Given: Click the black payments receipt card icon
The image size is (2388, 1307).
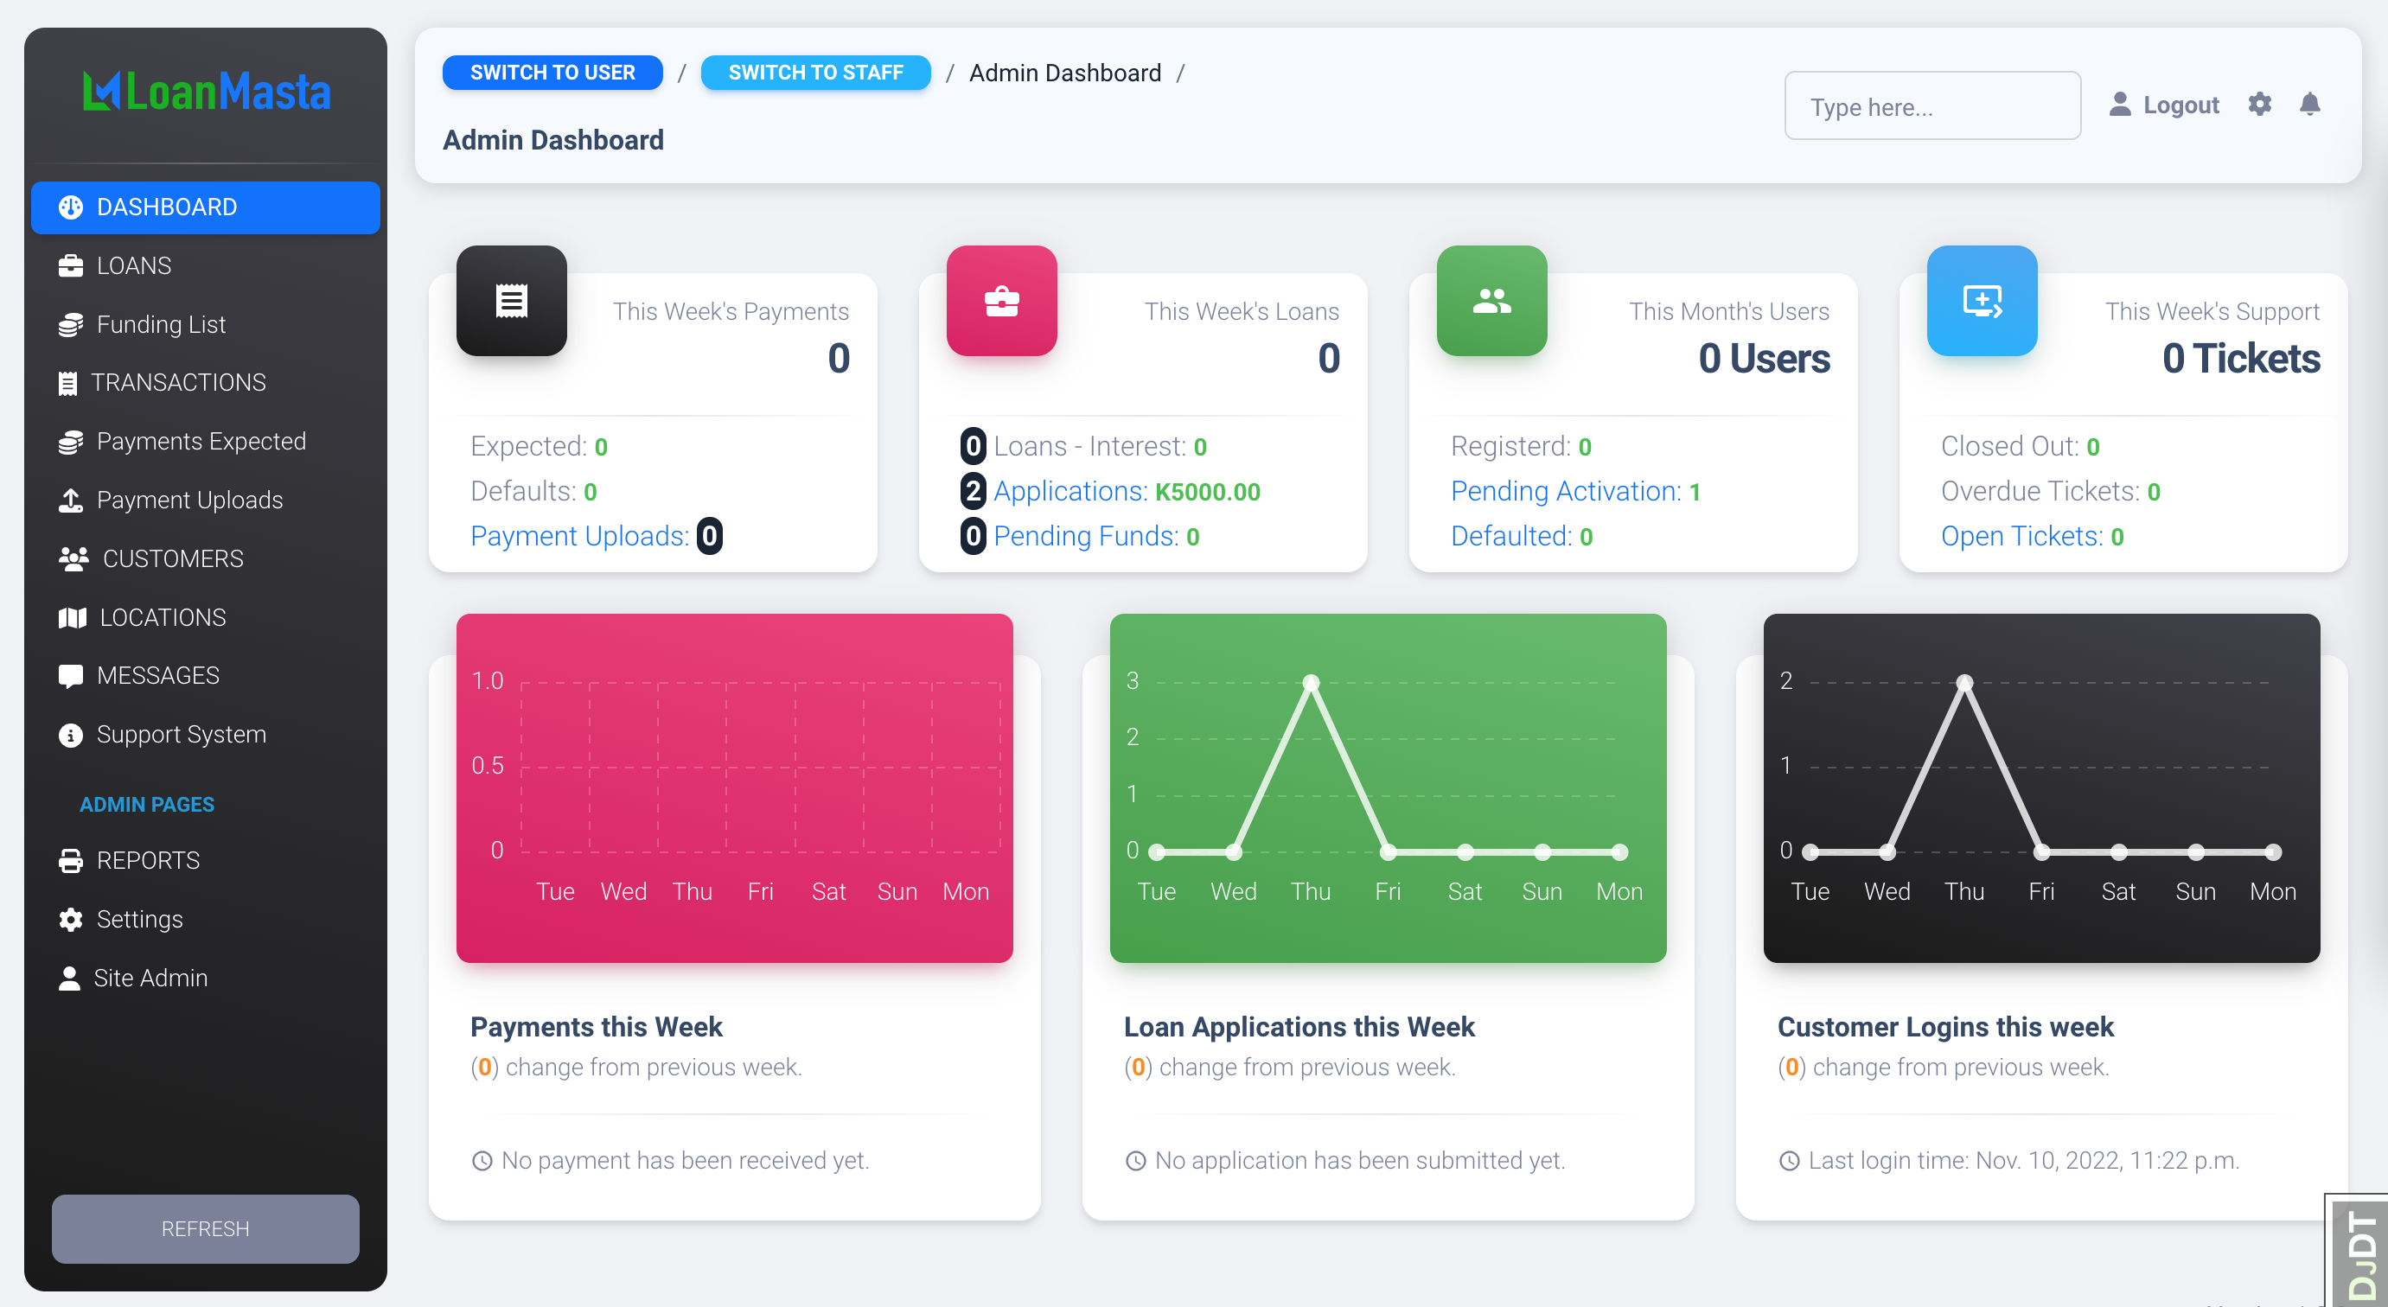Looking at the screenshot, I should click(x=512, y=300).
